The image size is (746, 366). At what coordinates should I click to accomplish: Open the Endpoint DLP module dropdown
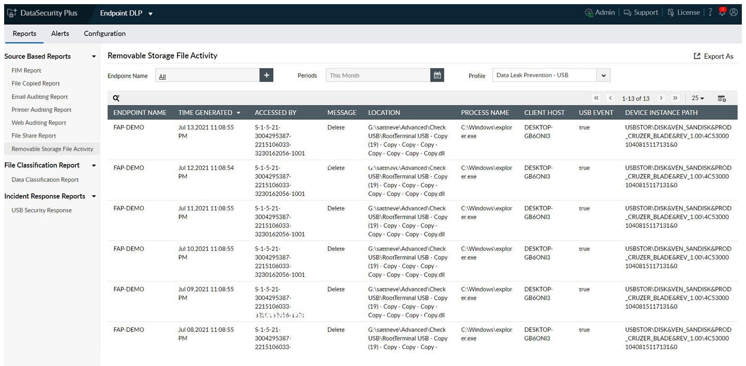pos(126,13)
